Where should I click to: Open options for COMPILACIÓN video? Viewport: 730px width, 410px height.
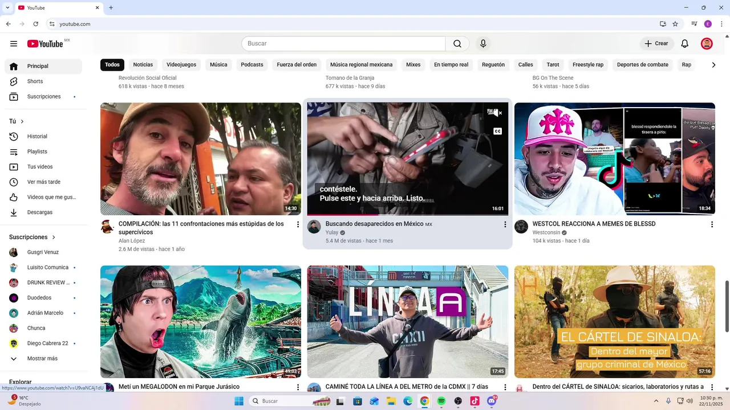pos(298,224)
